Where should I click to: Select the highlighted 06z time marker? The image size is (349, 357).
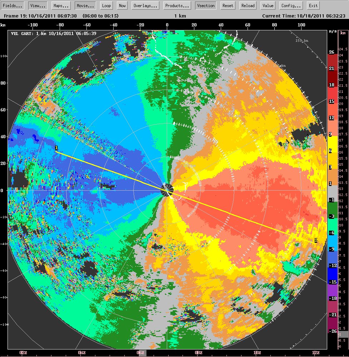click(x=140, y=353)
